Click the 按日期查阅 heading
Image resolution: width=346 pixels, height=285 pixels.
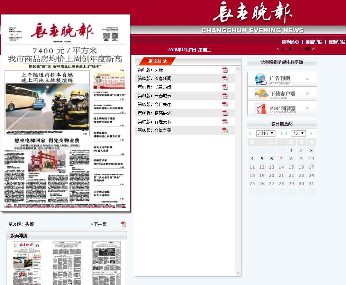[x=282, y=124]
